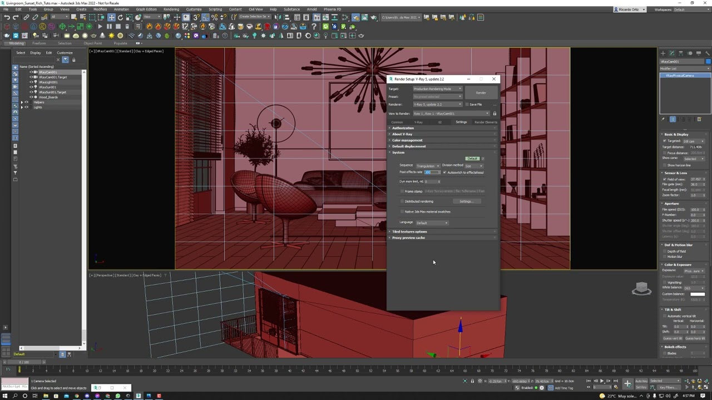The image size is (712, 400).
Task: Click the Windows taskbar search icon
Action: click(x=15, y=396)
